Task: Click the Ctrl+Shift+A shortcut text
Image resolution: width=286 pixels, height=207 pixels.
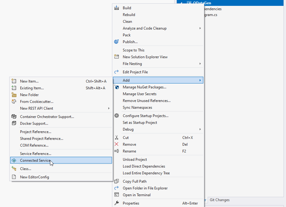Action: click(x=96, y=81)
